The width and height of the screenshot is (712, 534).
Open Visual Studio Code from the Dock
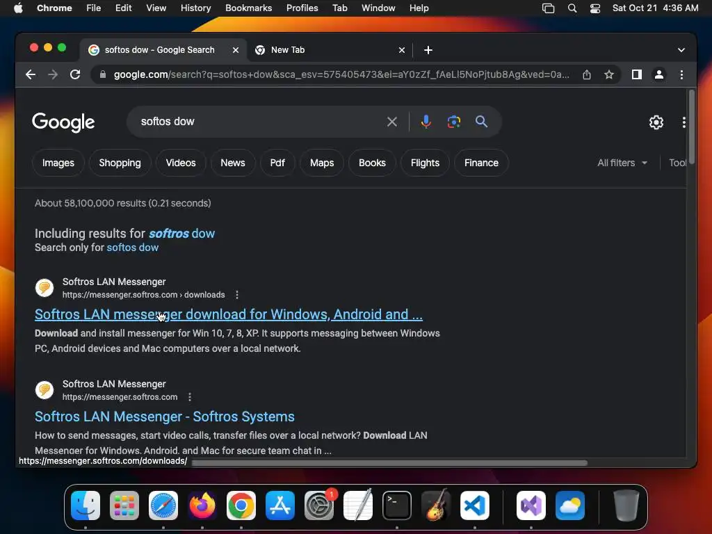475,505
